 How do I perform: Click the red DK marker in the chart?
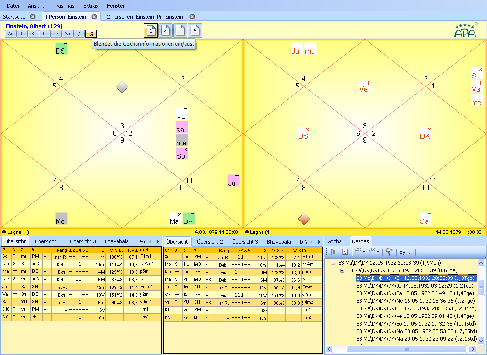425,134
